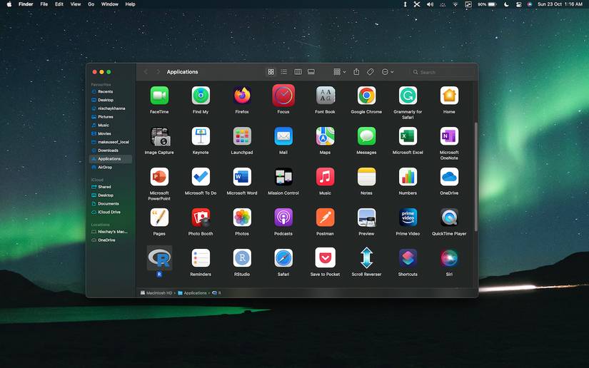Select the Image Capture icon
Screen dimensions: 589x368
(x=159, y=136)
